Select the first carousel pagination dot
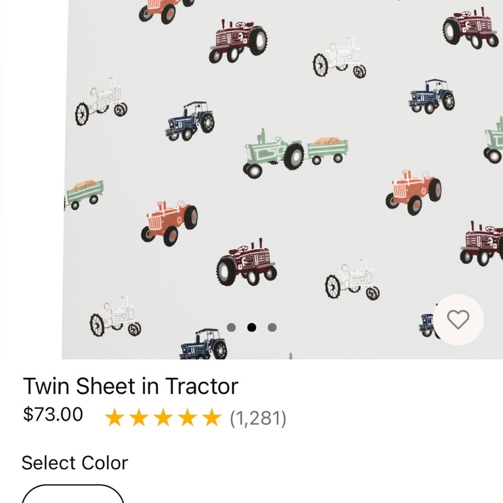 (232, 327)
